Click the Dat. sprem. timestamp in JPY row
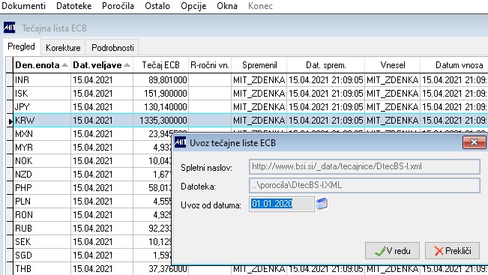488x275 pixels. 325,106
